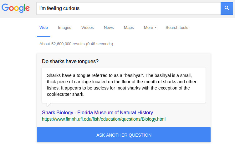235x147 pixels.
Task: Open the Videos tab
Action: click(88, 28)
